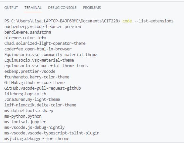This screenshot has width=184, height=143.
Task: Click the Chad.solarized-light-operator-theme line
Action: (x=45, y=43)
